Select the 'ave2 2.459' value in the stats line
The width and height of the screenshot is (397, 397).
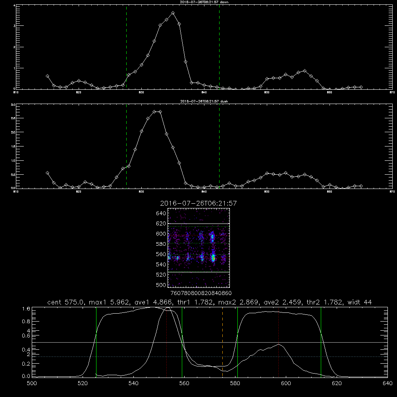coord(283,302)
